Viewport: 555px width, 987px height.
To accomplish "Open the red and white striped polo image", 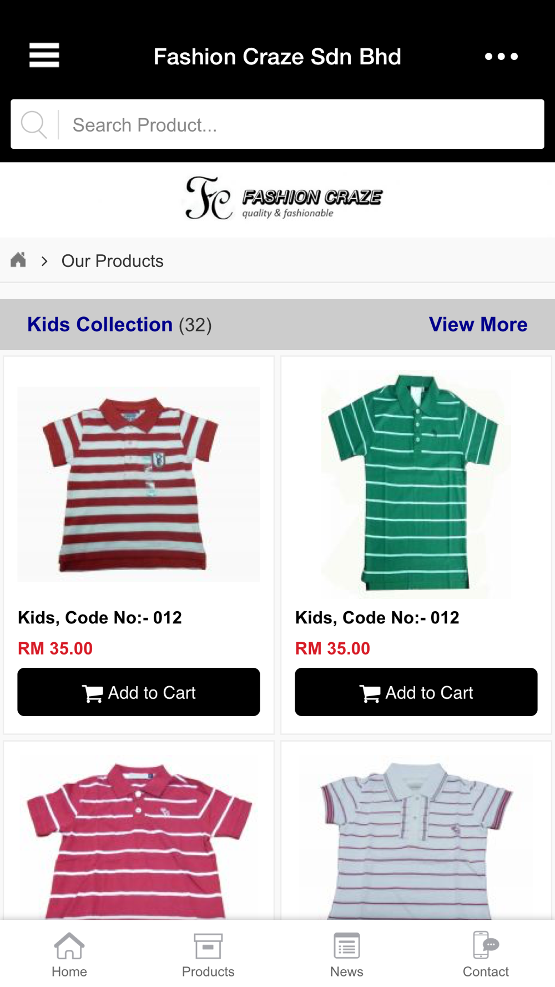I will point(139,484).
